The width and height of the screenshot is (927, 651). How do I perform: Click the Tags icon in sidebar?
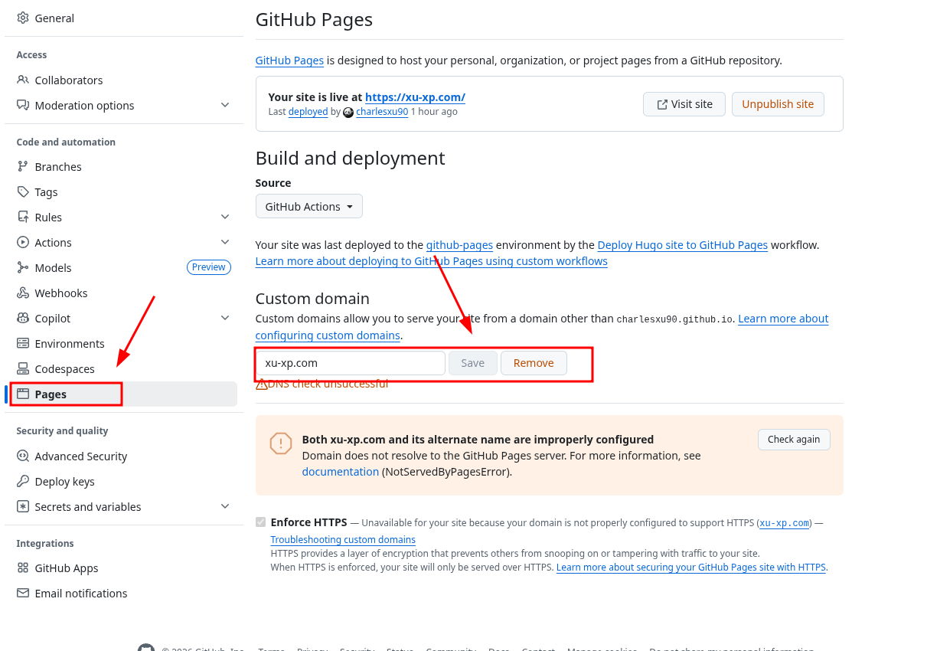point(23,191)
